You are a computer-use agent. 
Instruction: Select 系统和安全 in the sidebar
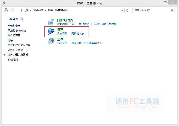click(14, 26)
